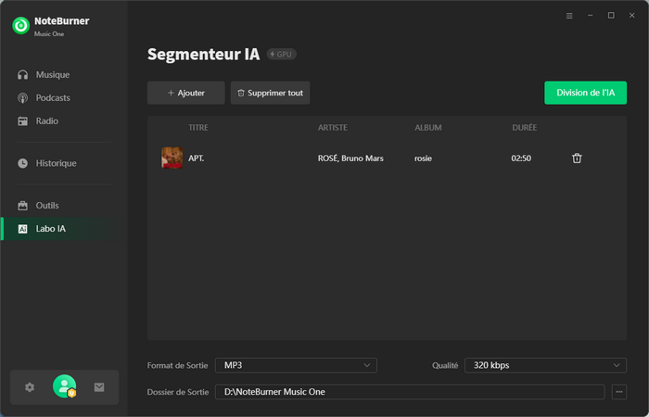
Task: Browse output folder with three-dots button
Action: 619,392
